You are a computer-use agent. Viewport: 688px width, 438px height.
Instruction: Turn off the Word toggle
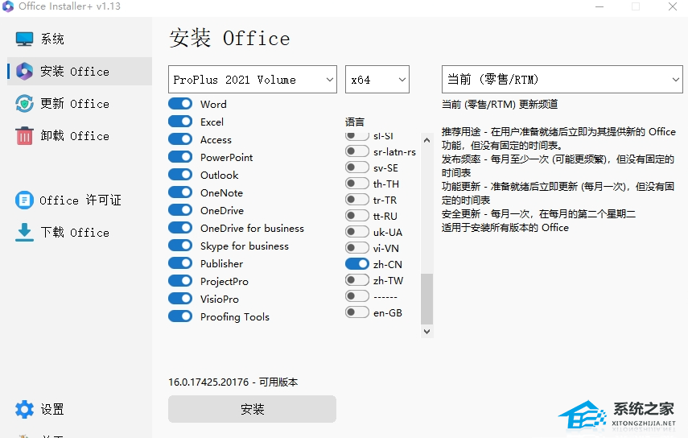coord(180,104)
